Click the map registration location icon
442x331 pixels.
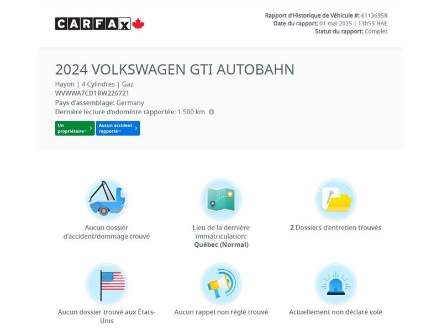point(221,199)
